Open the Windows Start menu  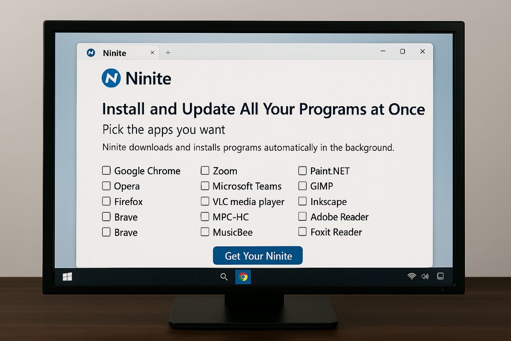[67, 277]
